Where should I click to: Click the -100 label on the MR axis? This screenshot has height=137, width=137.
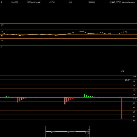(134, 121)
